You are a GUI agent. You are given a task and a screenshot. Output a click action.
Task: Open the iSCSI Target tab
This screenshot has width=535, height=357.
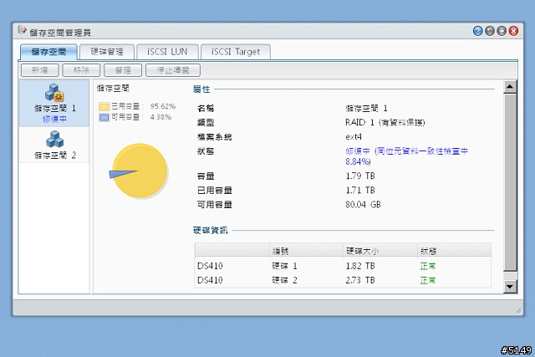236,52
